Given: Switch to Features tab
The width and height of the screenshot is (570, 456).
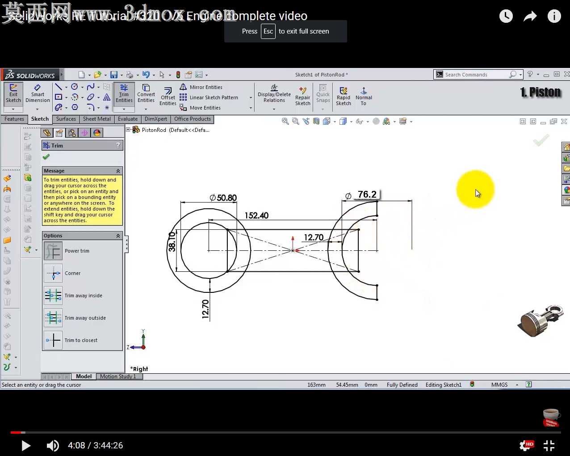Looking at the screenshot, I should (x=14, y=119).
